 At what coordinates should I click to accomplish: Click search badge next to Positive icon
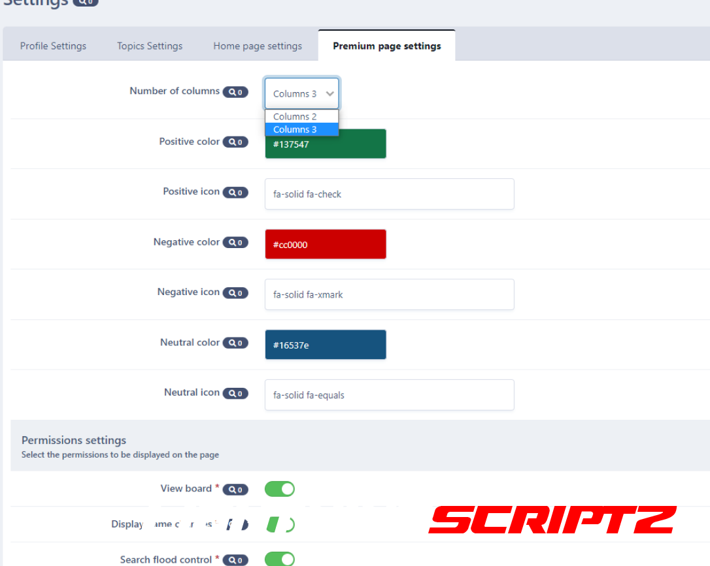click(x=235, y=193)
